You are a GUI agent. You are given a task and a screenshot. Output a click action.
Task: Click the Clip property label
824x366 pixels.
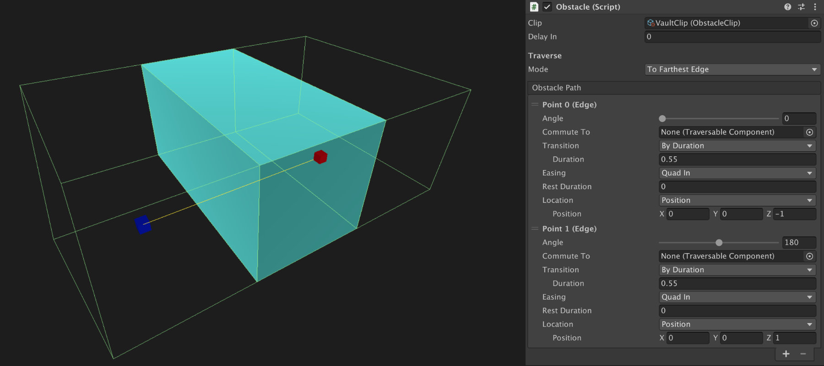click(x=535, y=23)
